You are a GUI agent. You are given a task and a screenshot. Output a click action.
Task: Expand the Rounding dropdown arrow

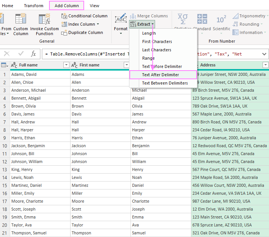tap(261, 24)
